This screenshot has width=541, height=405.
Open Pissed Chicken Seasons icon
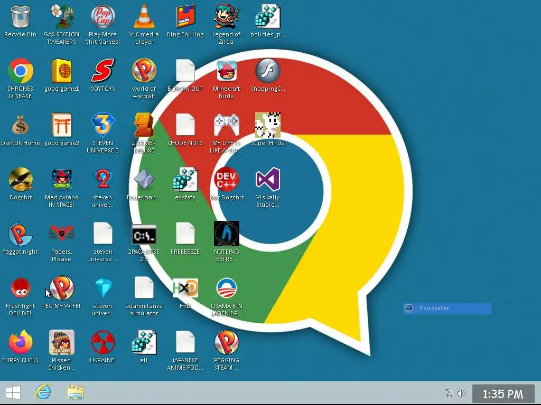tap(62, 342)
